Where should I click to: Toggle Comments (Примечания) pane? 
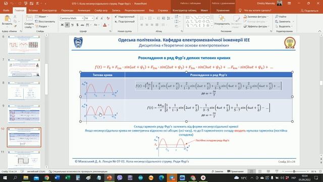click(x=235, y=171)
